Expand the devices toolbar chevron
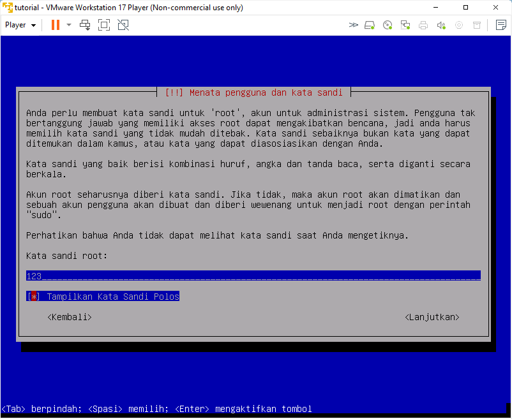512x419 pixels. click(x=353, y=25)
